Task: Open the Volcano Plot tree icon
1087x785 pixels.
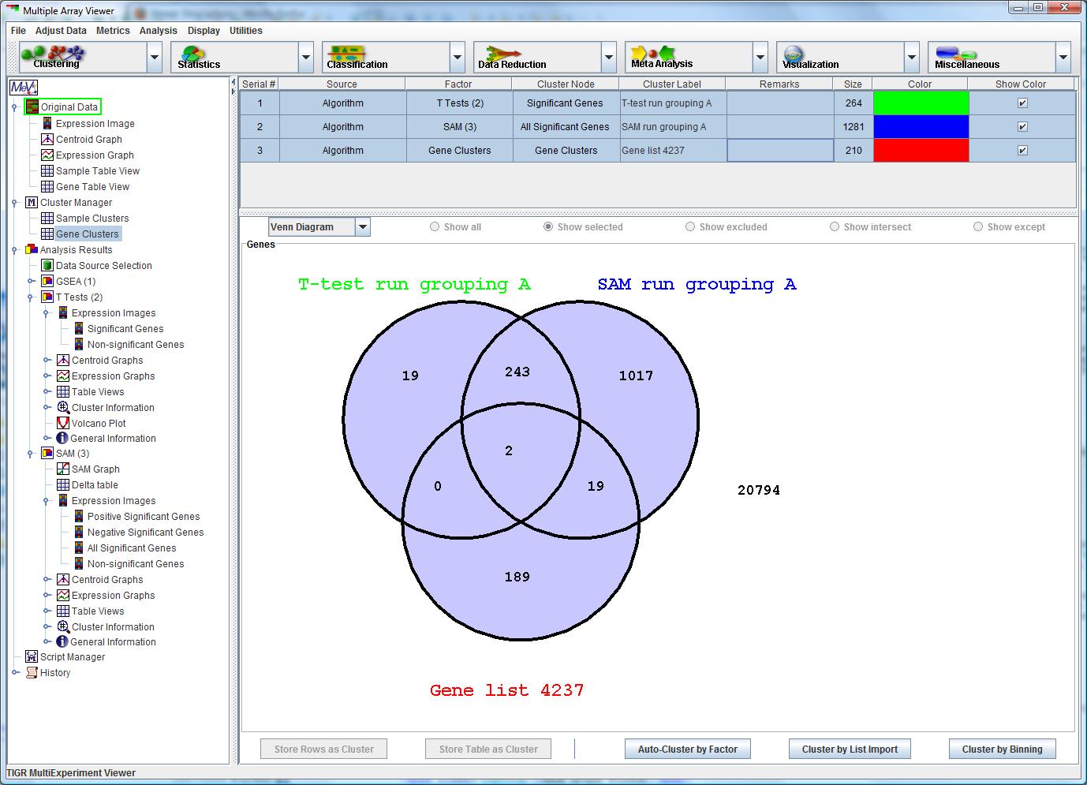Action: click(x=63, y=423)
